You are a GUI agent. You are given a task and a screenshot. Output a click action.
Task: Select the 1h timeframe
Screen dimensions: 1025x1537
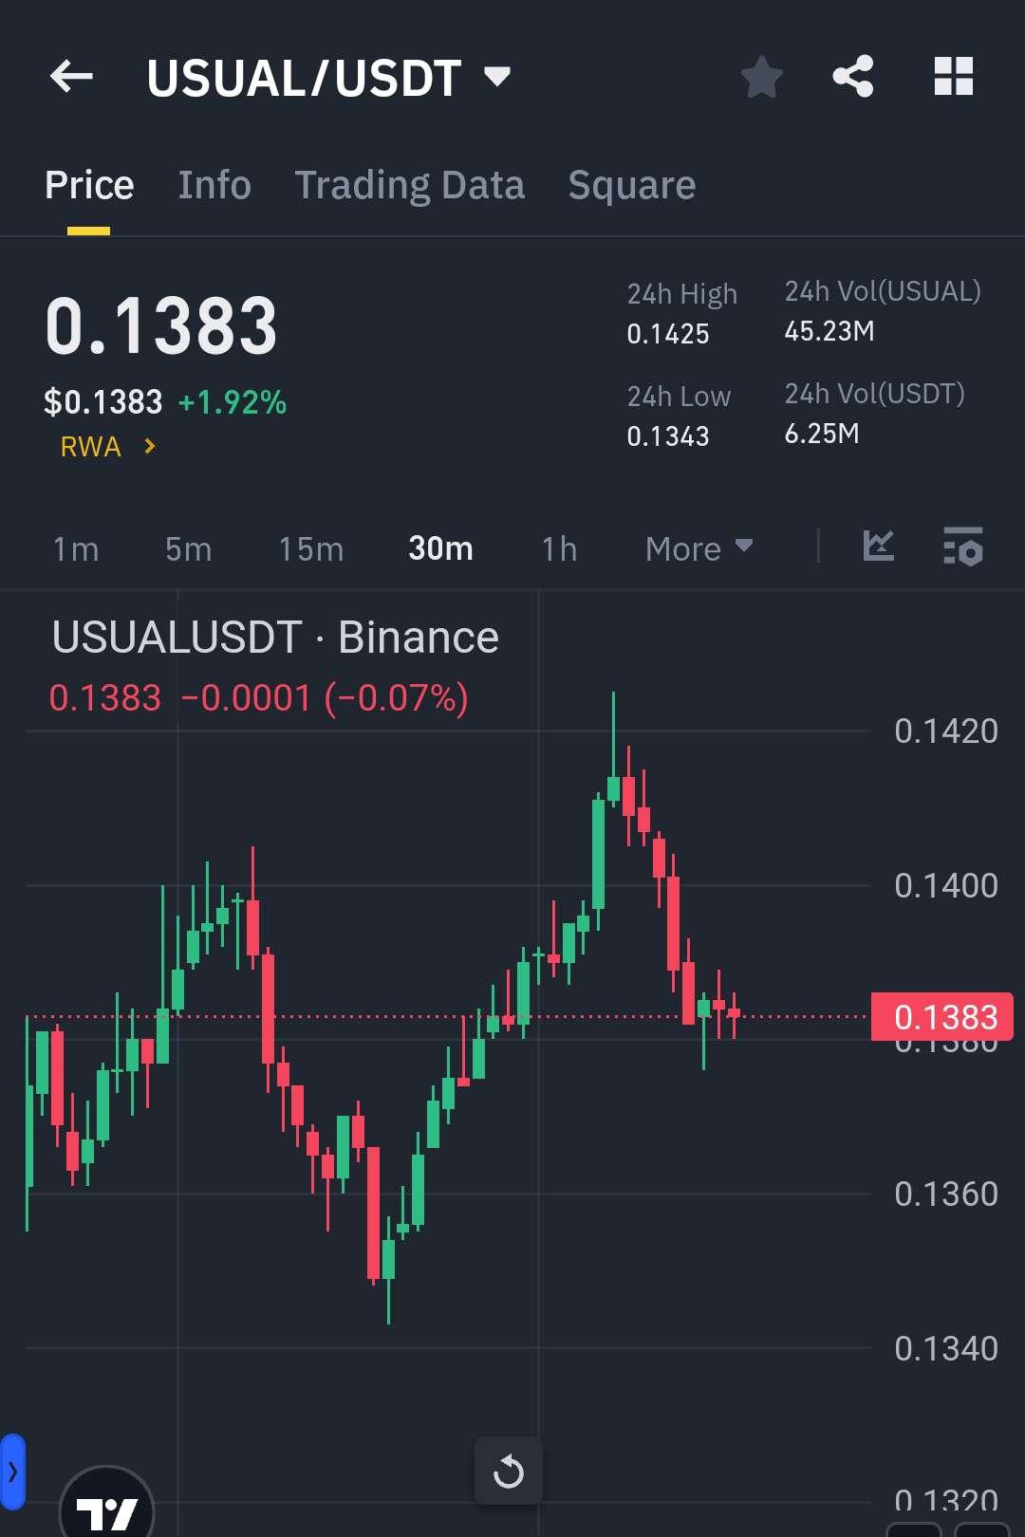tap(559, 548)
